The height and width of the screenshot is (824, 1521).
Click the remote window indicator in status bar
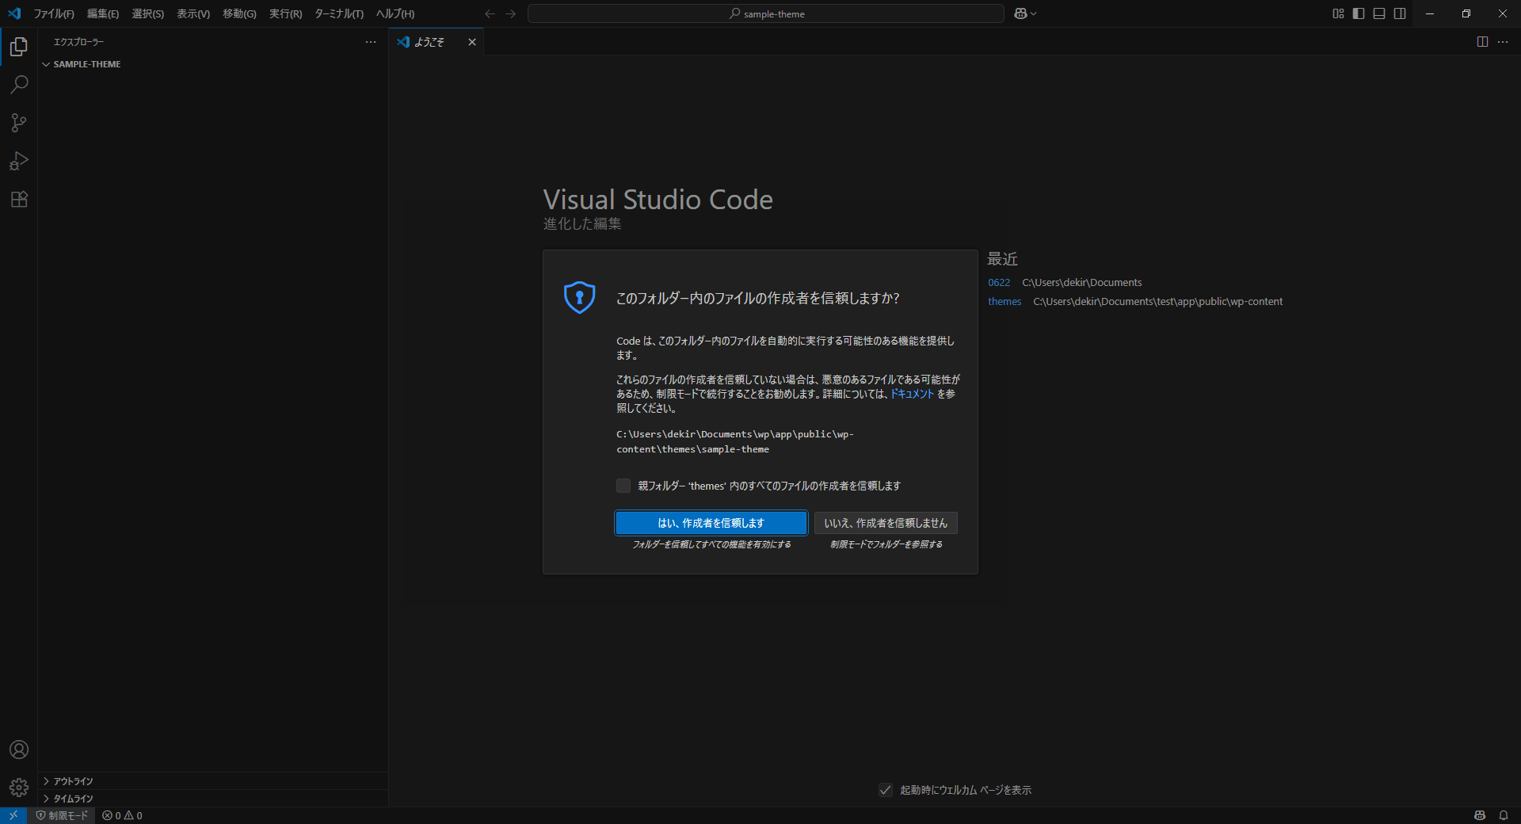(13, 815)
